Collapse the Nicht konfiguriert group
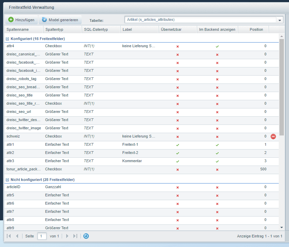Screen dimensions: 289x247 pyautogui.click(x=8, y=180)
